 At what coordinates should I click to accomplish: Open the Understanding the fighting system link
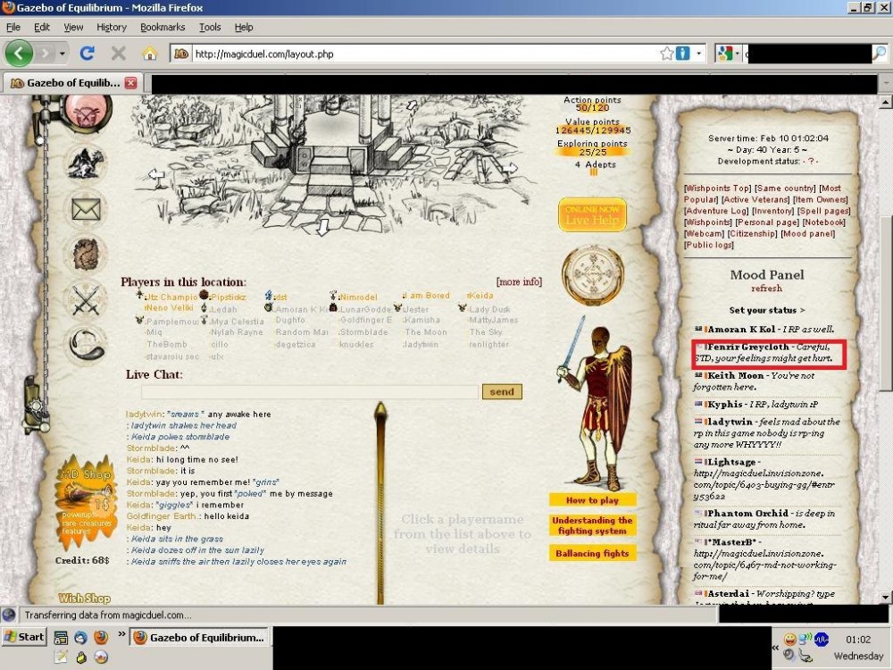[592, 525]
